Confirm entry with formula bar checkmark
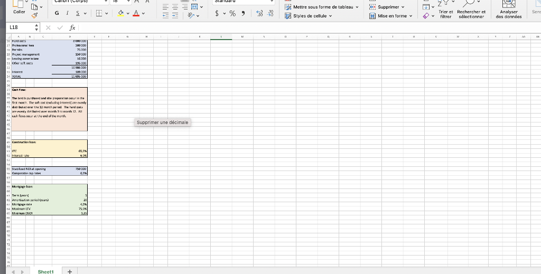The width and height of the screenshot is (541, 274). click(60, 27)
